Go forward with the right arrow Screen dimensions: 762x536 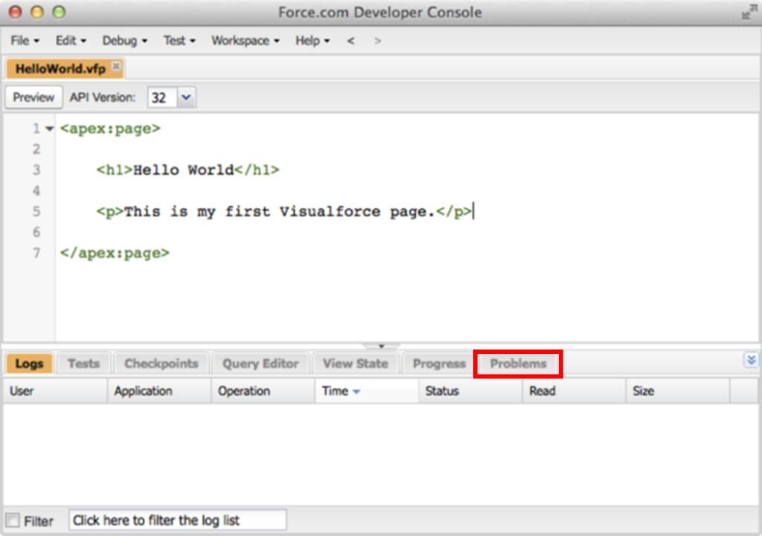pyautogui.click(x=377, y=41)
